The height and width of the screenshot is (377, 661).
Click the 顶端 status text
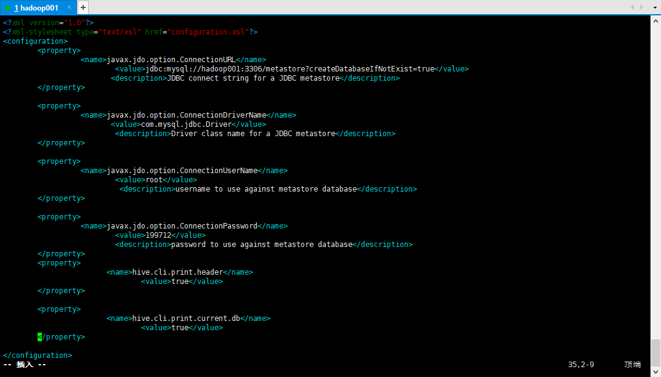coord(632,364)
